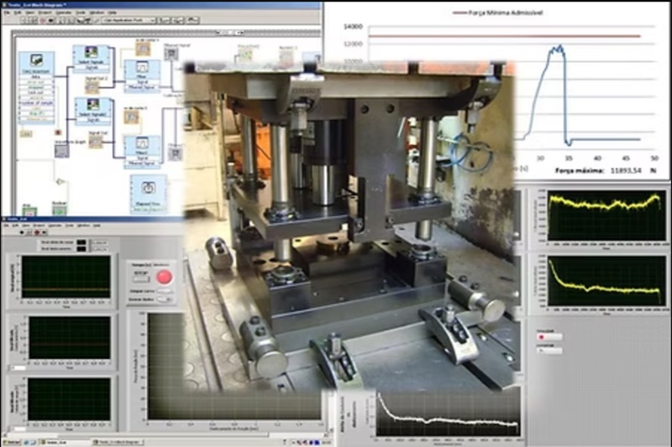The height and width of the screenshot is (447, 672).
Task: Click red abort icon in Block Diagram toolbar
Action: [x=43, y=20]
